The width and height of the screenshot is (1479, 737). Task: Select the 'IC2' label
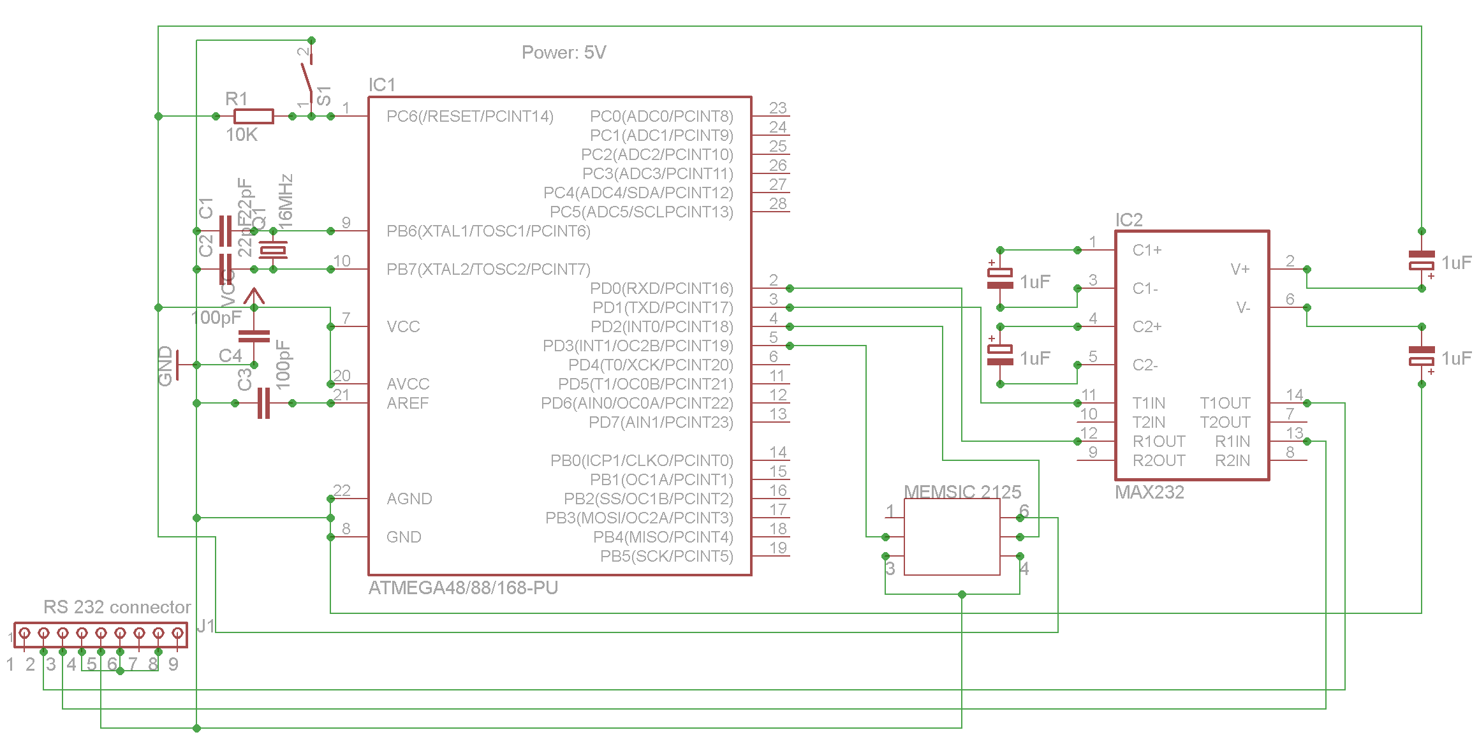pyautogui.click(x=1129, y=220)
